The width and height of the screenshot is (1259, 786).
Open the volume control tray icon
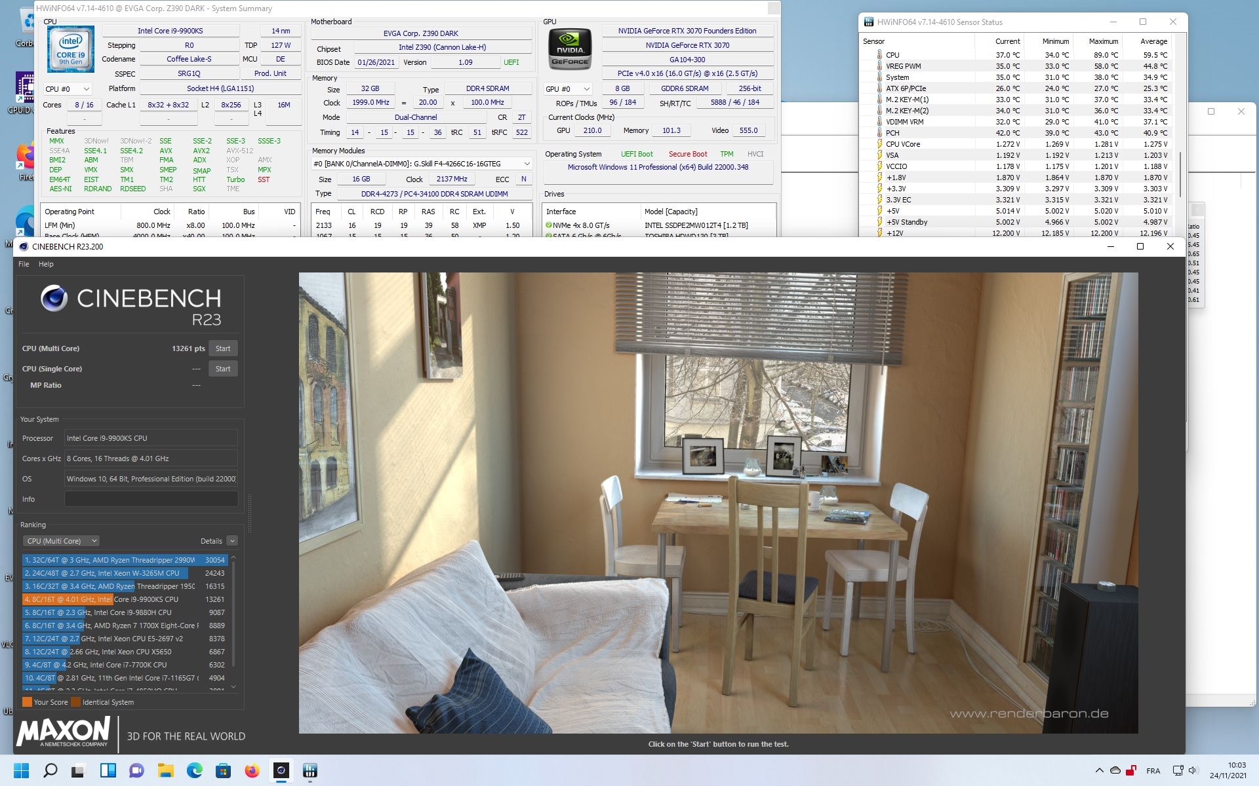click(x=1193, y=770)
